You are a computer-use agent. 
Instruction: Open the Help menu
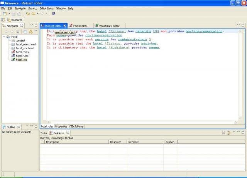(71, 8)
